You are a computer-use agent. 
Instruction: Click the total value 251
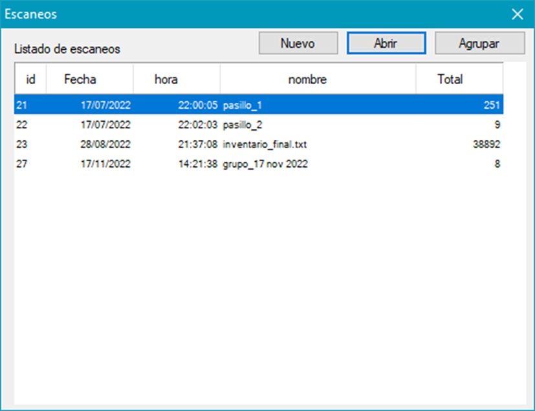(492, 104)
